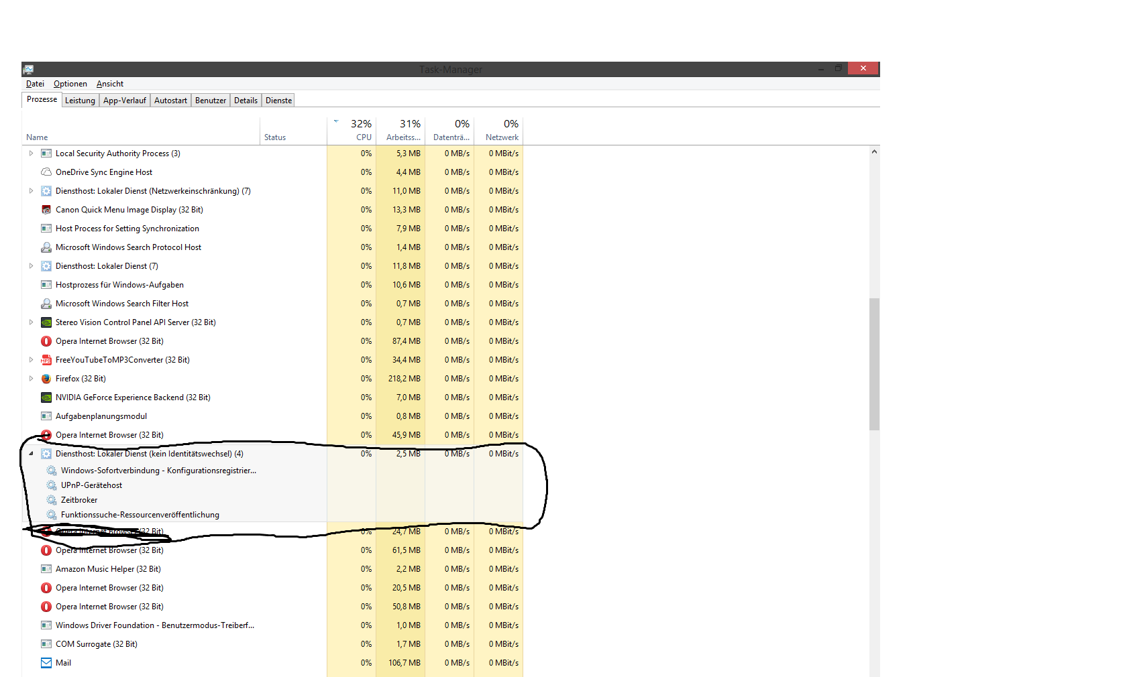Click the Firefox process icon
The height and width of the screenshot is (677, 1127).
(46, 379)
